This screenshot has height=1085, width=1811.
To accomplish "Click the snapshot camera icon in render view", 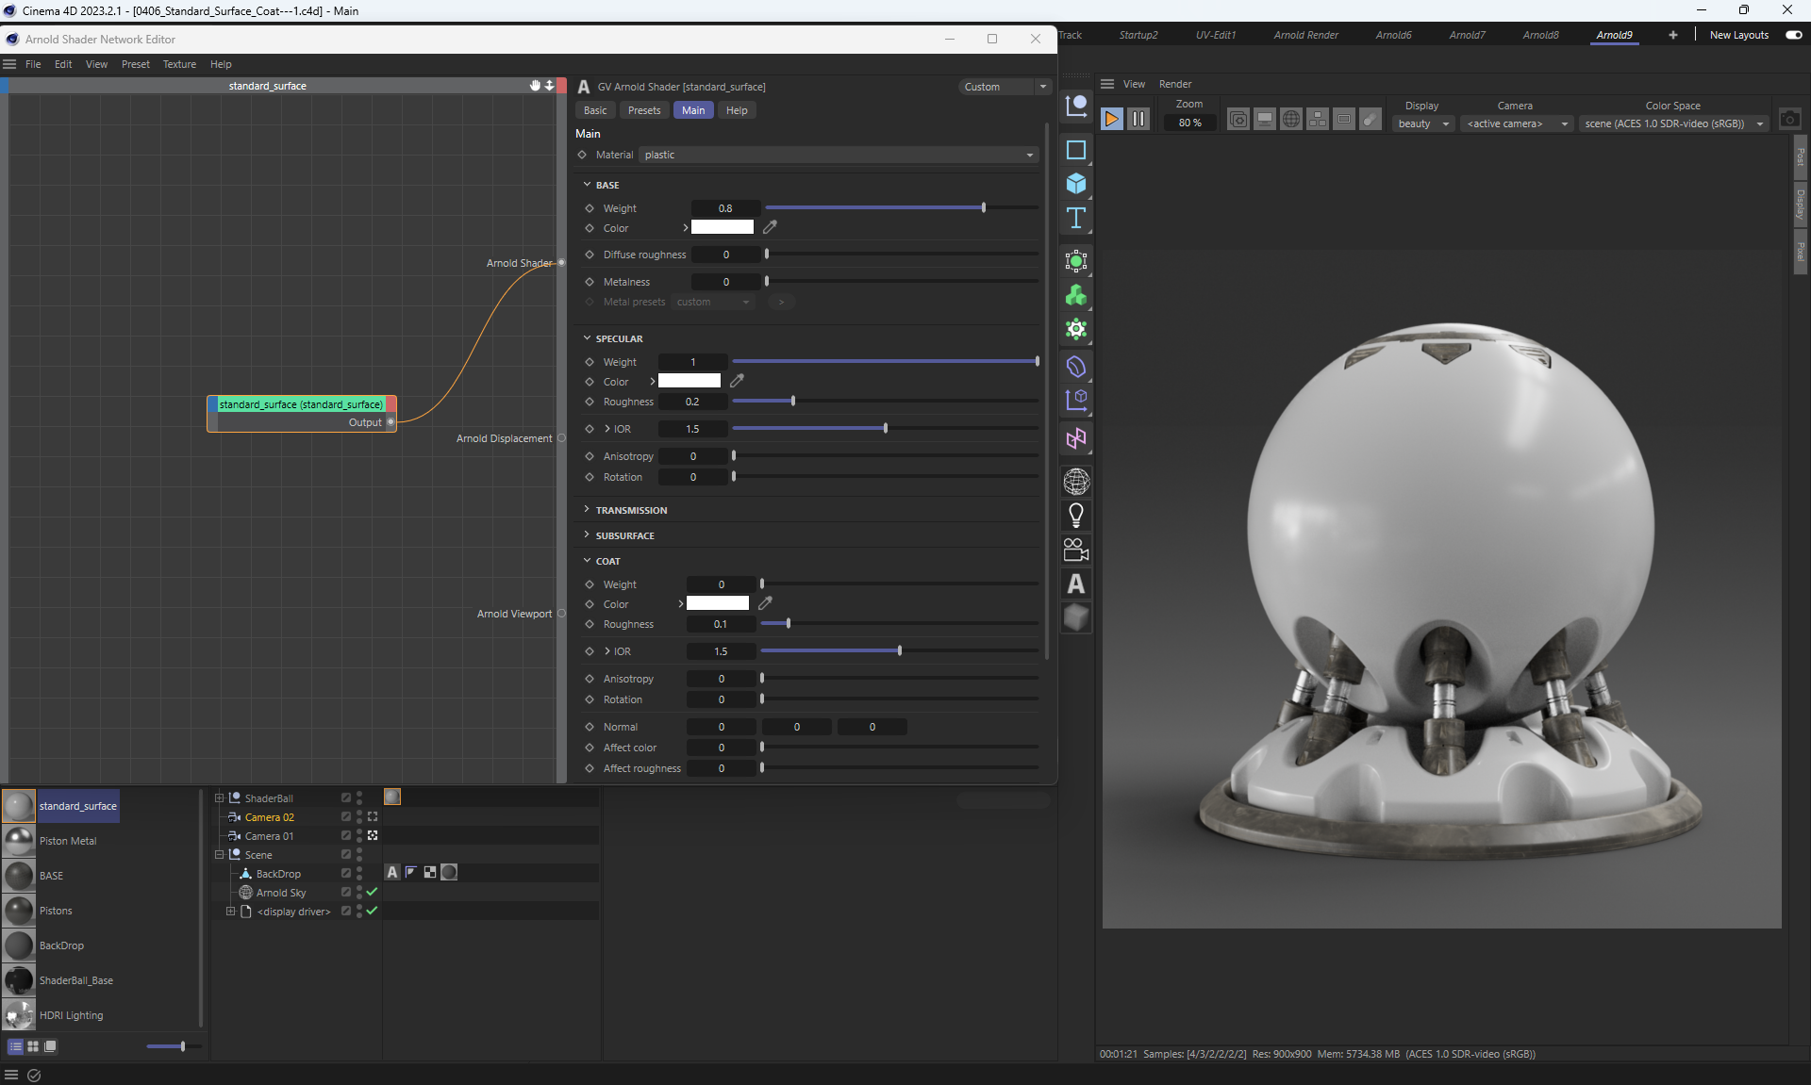I will 1789,120.
